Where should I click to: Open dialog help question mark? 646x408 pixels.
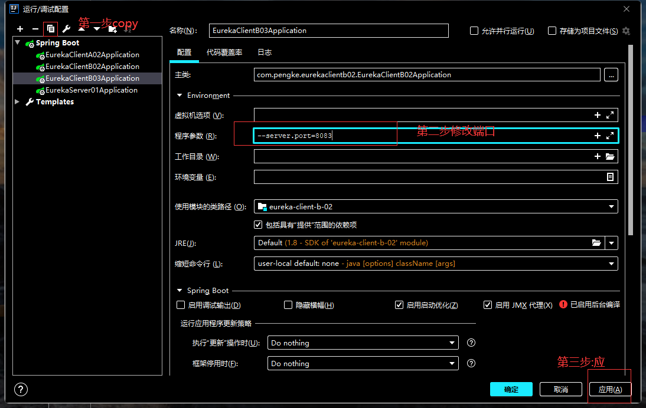click(x=21, y=390)
